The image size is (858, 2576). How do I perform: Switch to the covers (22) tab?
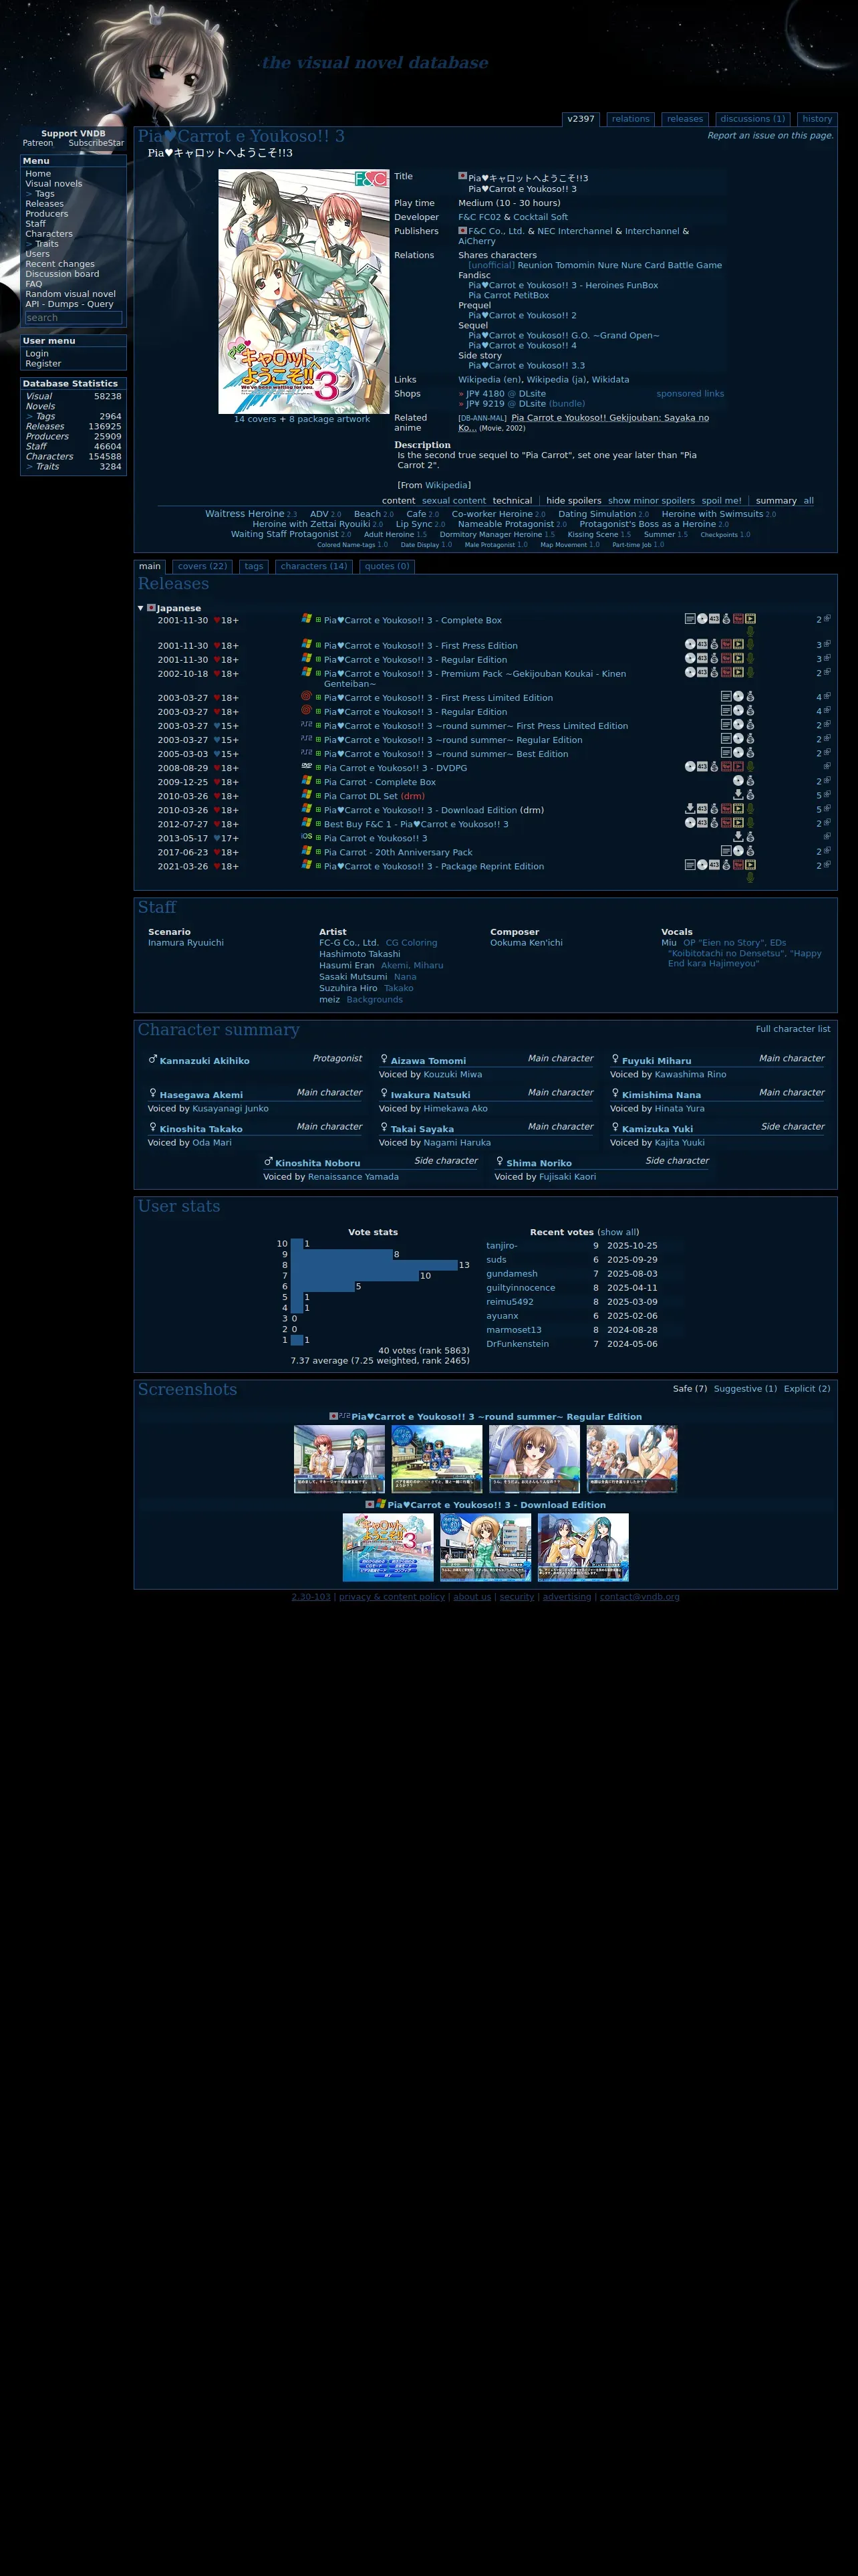click(x=202, y=566)
